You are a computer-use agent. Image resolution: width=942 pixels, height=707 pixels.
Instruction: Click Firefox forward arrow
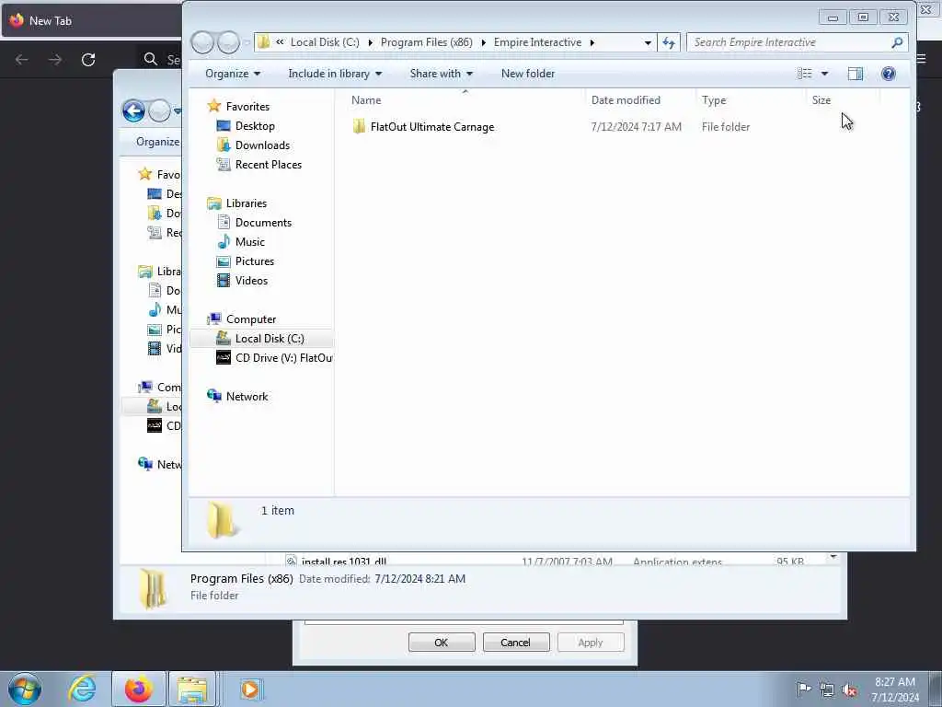(x=55, y=60)
